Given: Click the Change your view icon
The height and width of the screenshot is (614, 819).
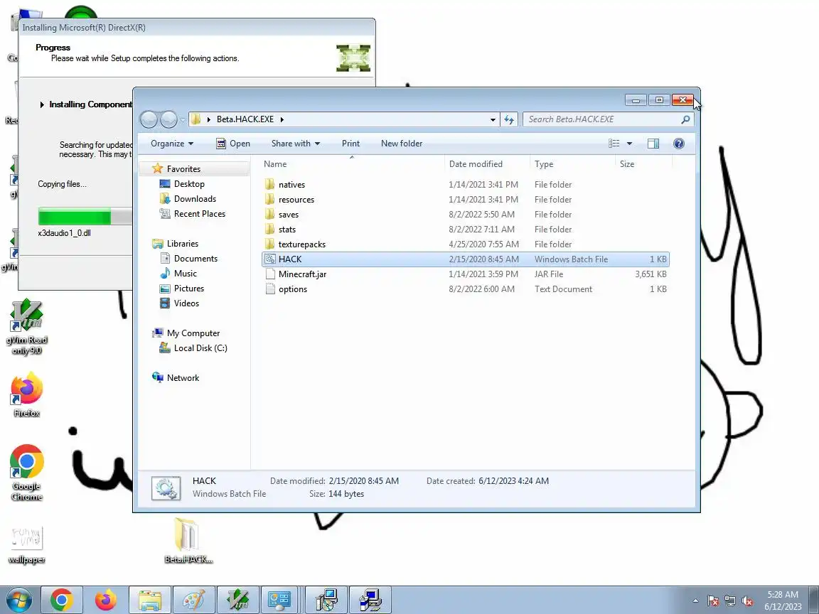Looking at the screenshot, I should tap(614, 144).
